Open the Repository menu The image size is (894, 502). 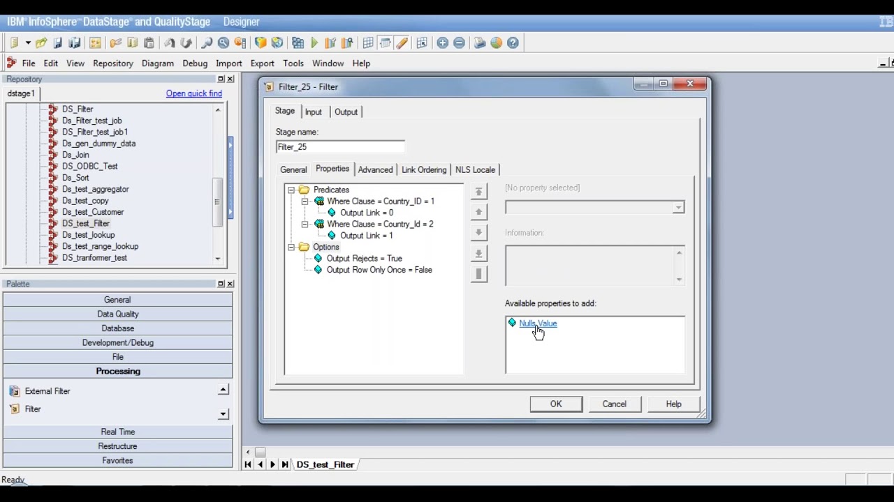(113, 63)
